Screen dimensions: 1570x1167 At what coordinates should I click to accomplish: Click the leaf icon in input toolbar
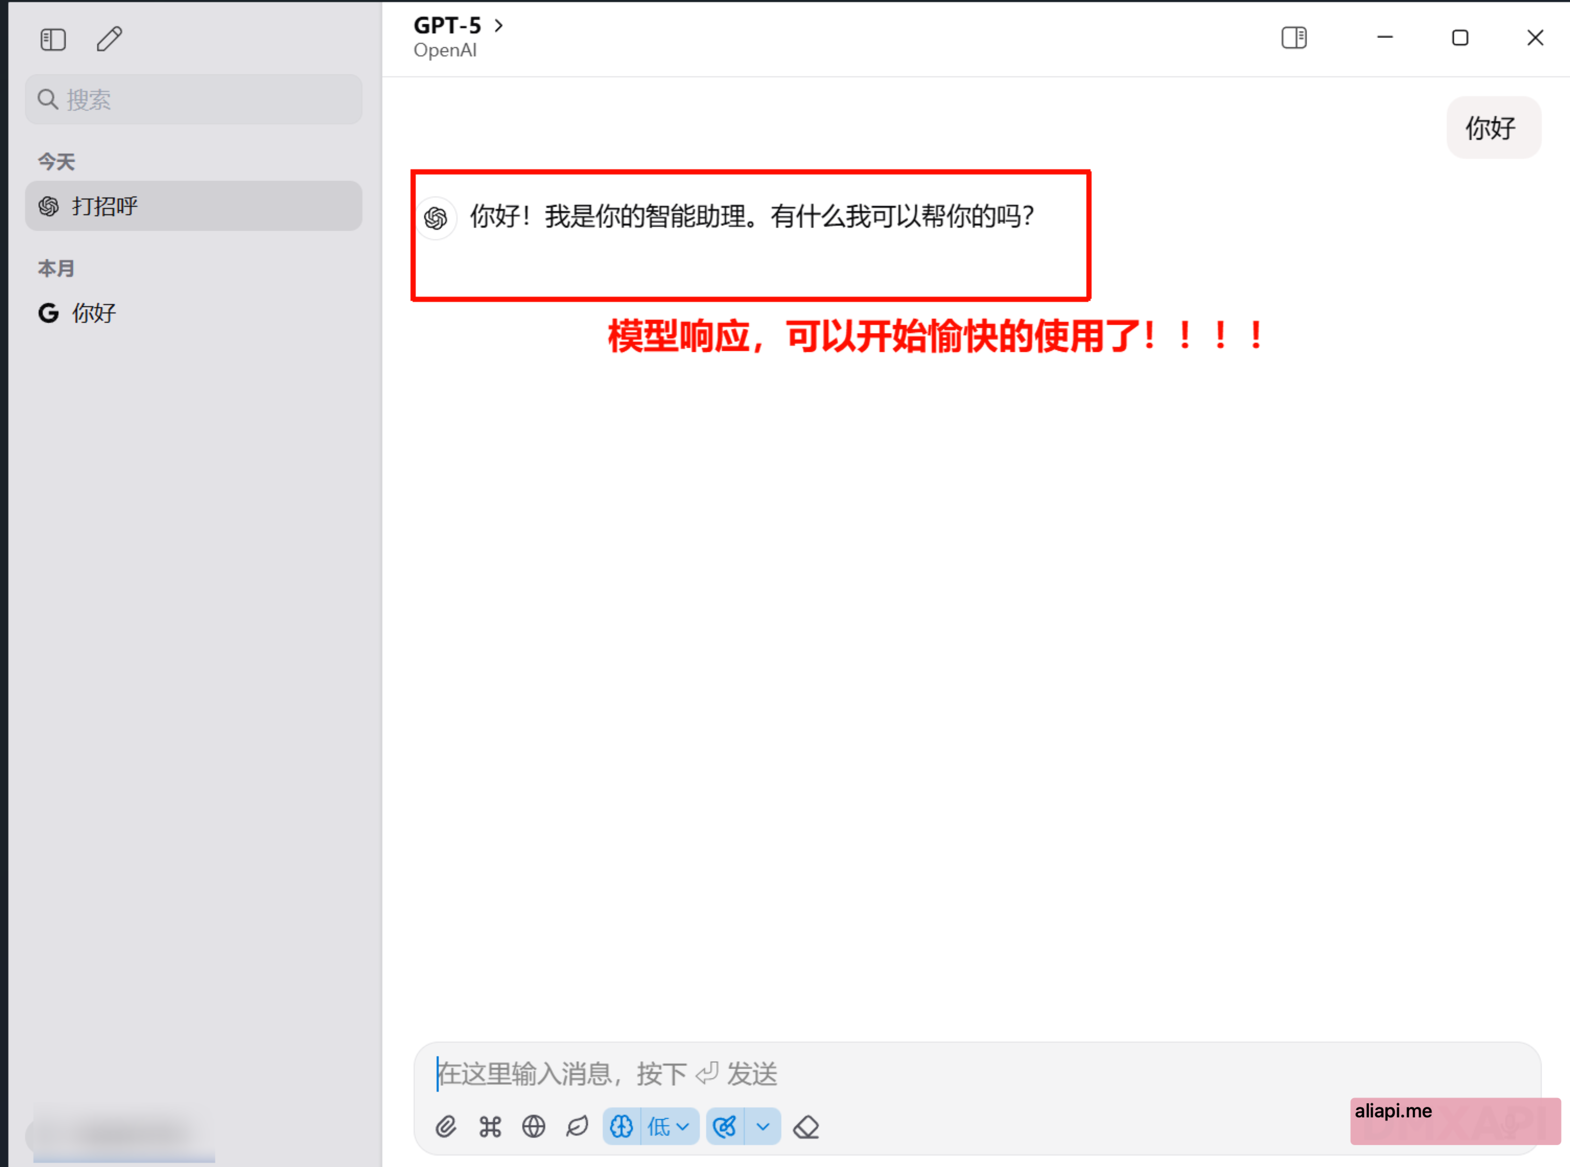(577, 1127)
